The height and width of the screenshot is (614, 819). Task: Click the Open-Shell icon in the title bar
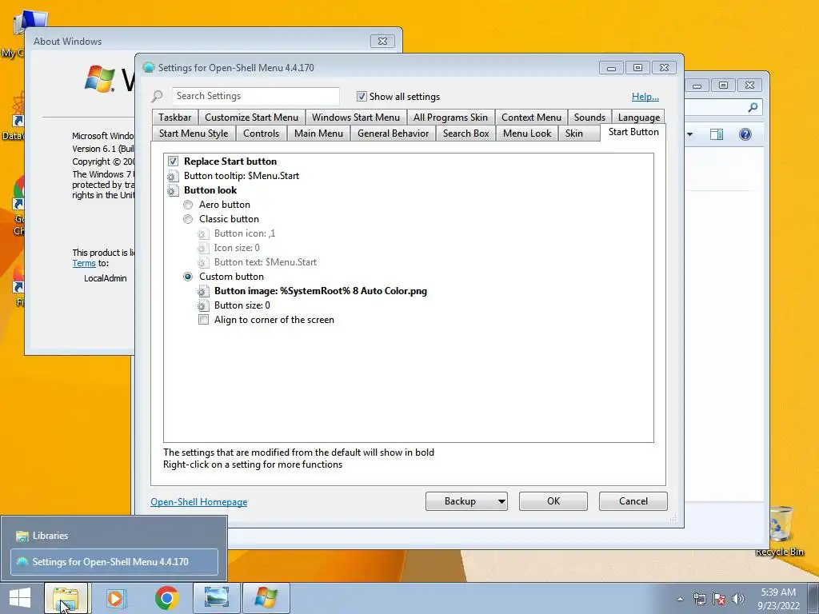pyautogui.click(x=149, y=67)
